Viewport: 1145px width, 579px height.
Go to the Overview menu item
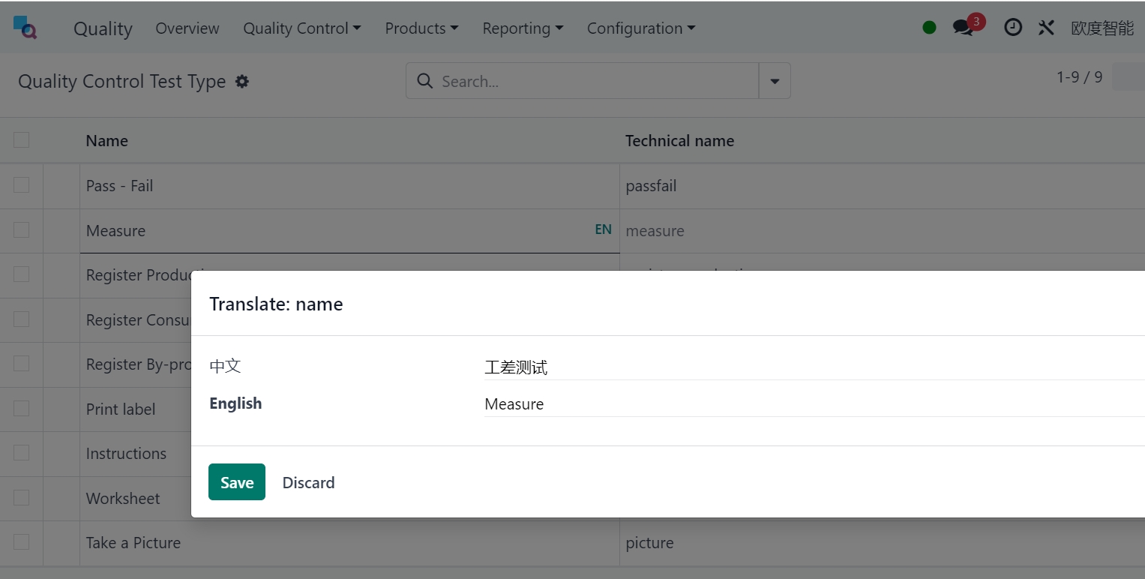[187, 28]
